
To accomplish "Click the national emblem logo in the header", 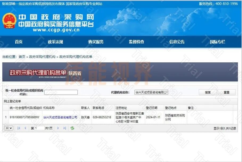I will click(9, 20).
